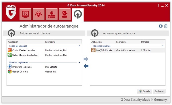
Task: Sort left list by Fabricante column
Action: pos(62,42)
